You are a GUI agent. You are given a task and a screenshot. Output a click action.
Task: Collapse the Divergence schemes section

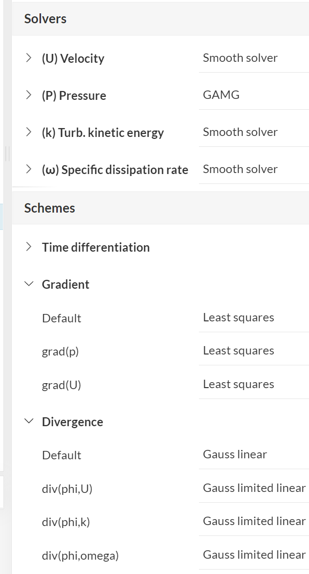(x=29, y=422)
